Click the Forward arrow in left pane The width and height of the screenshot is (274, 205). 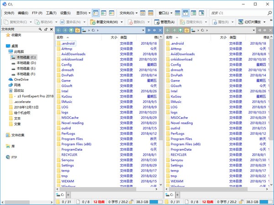(x=65, y=31)
